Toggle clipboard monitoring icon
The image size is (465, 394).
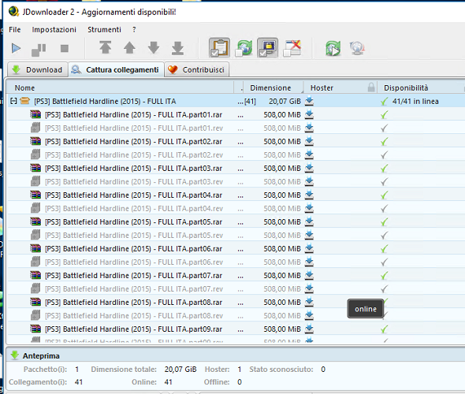click(x=219, y=48)
